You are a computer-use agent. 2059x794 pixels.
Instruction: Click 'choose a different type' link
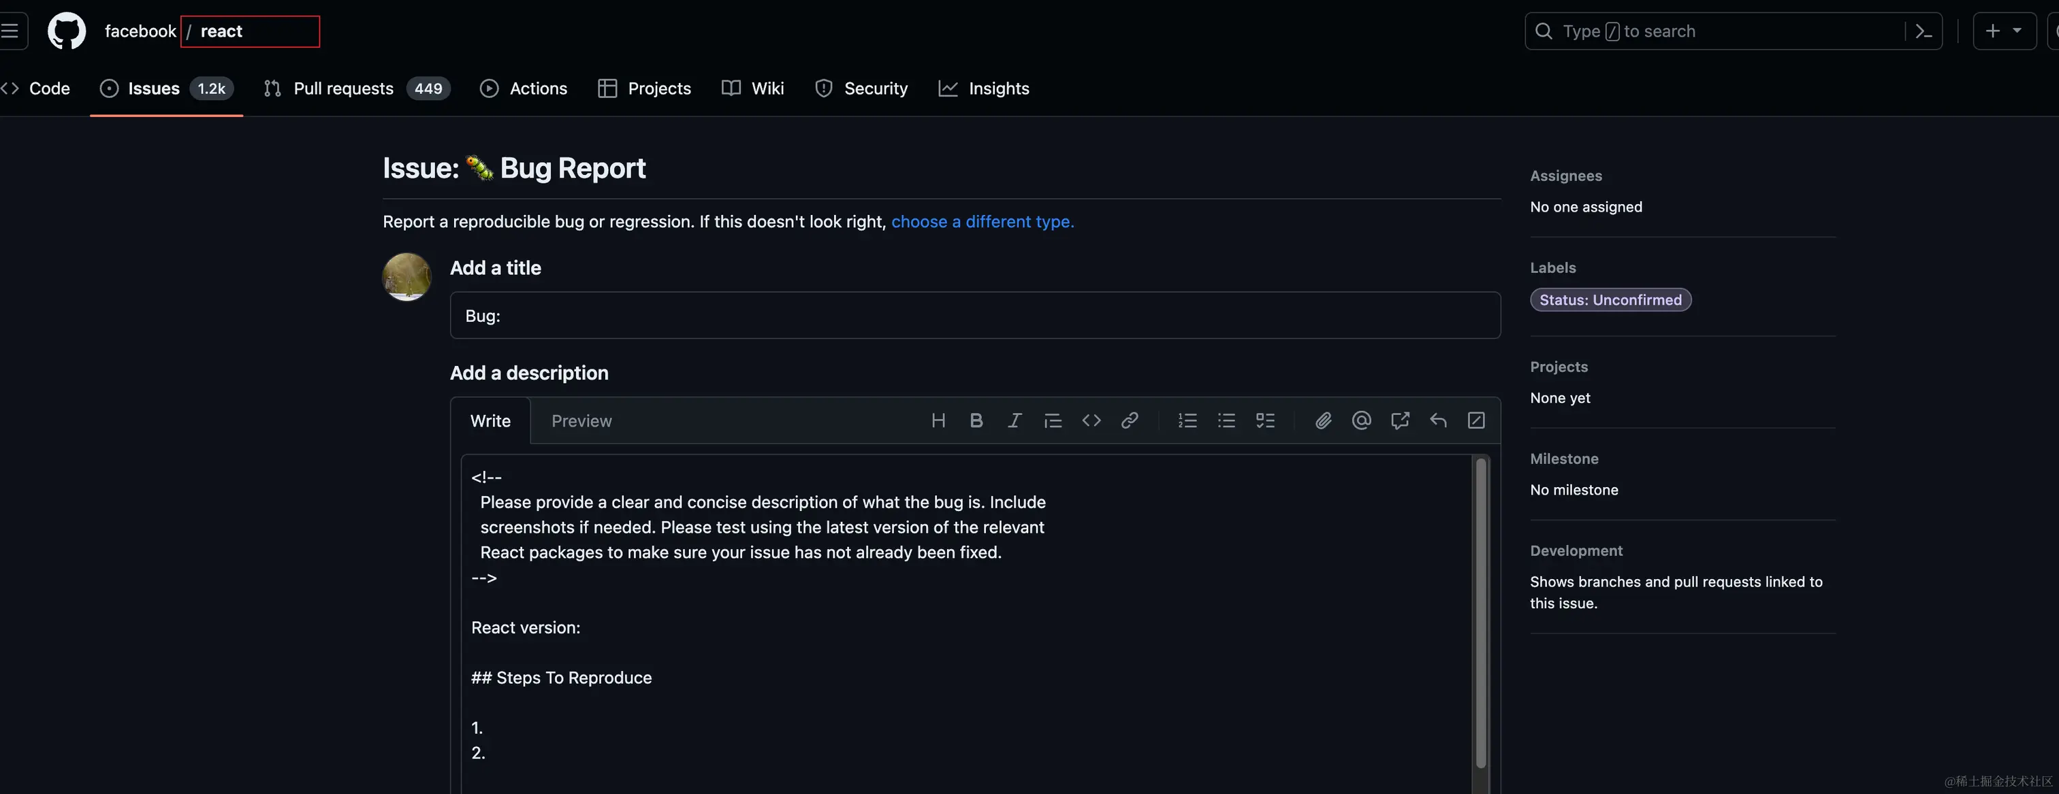pyautogui.click(x=983, y=221)
